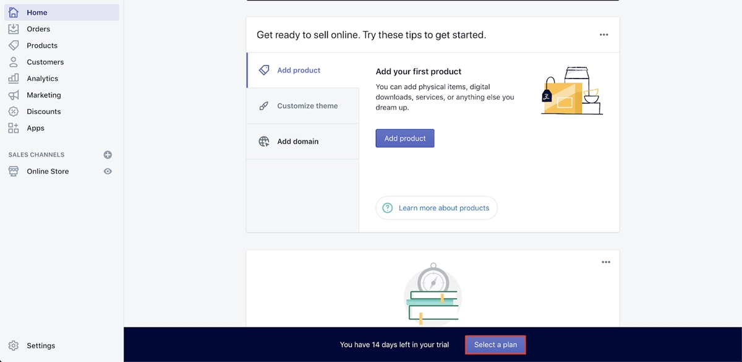Open Learn more about products link
Image resolution: width=742 pixels, height=362 pixels.
437,208
